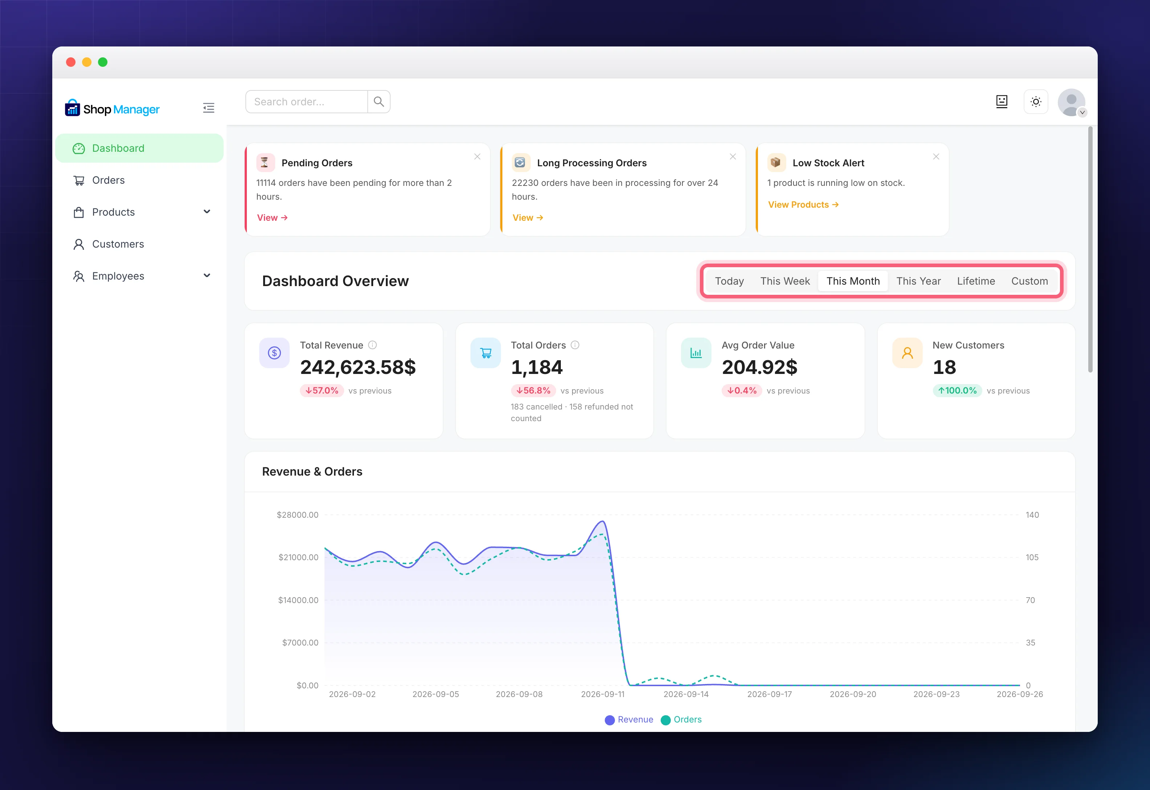
Task: Expand the Employees submenu chevron
Action: pyautogui.click(x=207, y=276)
